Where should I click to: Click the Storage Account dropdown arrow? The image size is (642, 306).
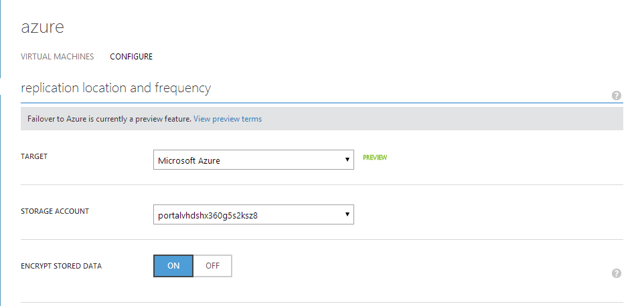(x=347, y=214)
